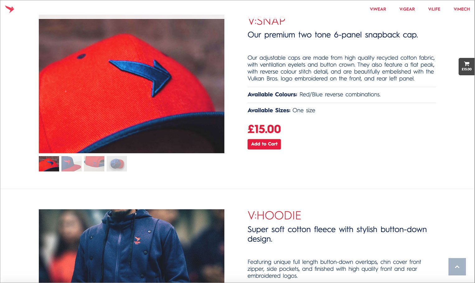This screenshot has height=283, width=475.
Task: Open the shopping cart showing £15.00
Action: pos(466,67)
